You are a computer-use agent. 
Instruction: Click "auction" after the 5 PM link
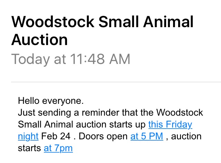point(186,136)
